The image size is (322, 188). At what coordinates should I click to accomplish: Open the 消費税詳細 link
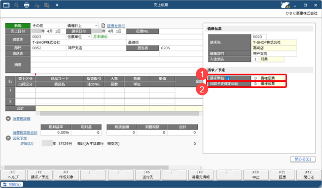(x=21, y=119)
